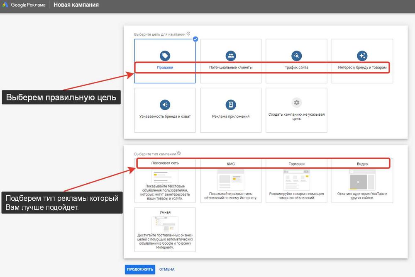Click the Торговая campaign illustration
The width and height of the screenshot is (415, 277).
[296, 180]
